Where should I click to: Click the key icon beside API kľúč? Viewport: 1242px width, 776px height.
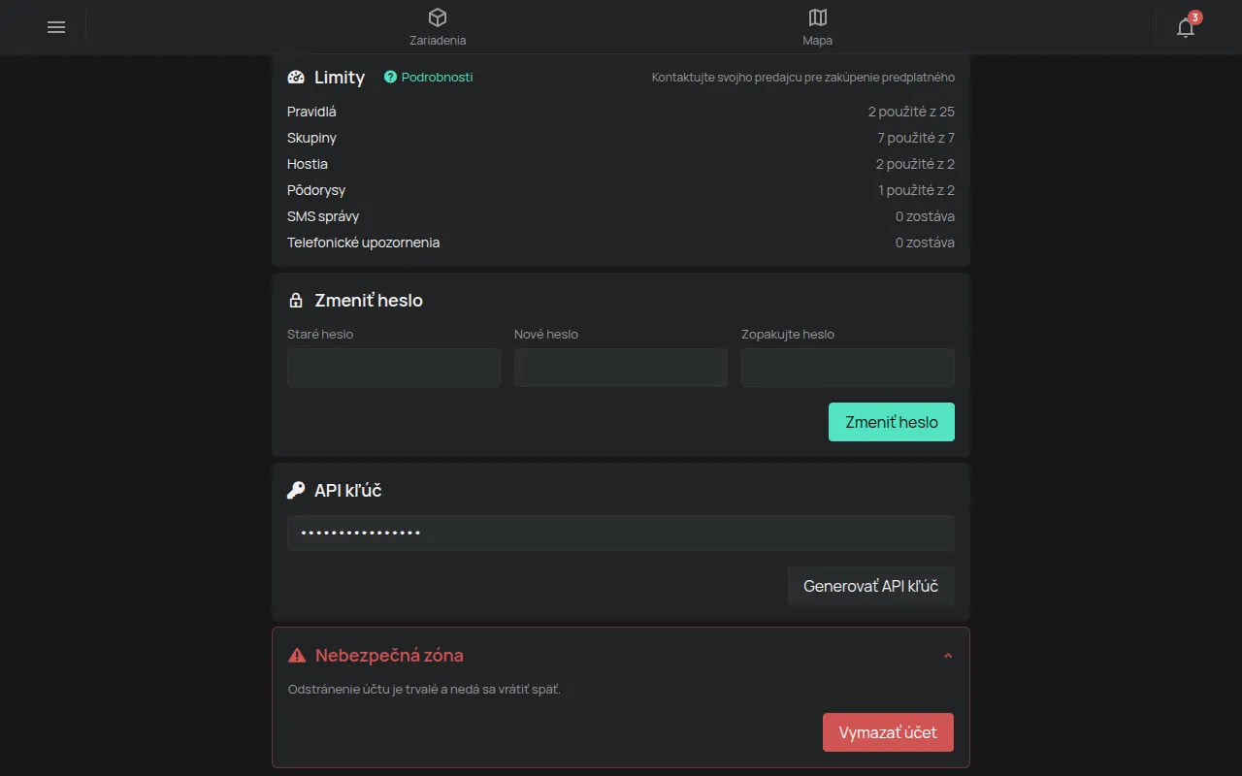click(296, 491)
